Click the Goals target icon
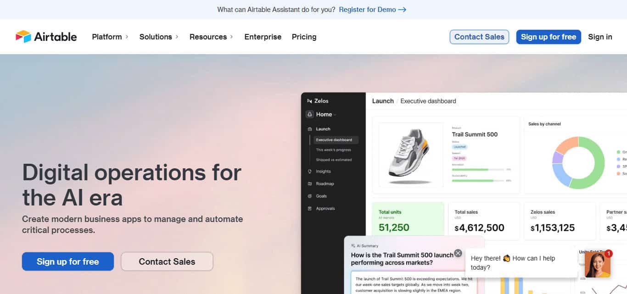The height and width of the screenshot is (294, 627). pyautogui.click(x=310, y=196)
